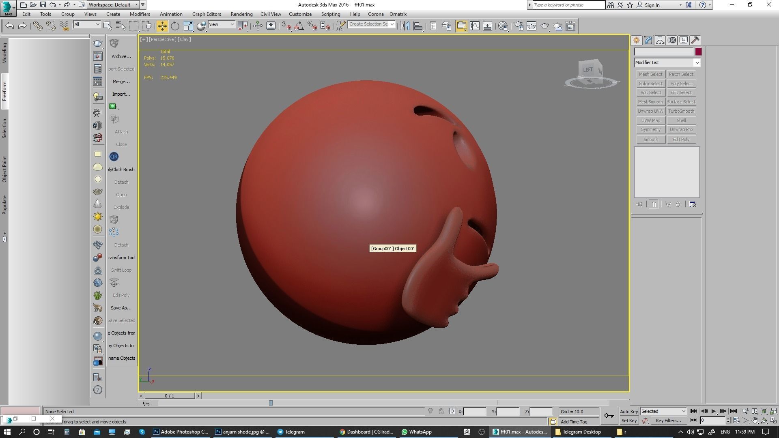Image resolution: width=779 pixels, height=438 pixels.
Task: Click the object color swatch
Action: pyautogui.click(x=698, y=52)
